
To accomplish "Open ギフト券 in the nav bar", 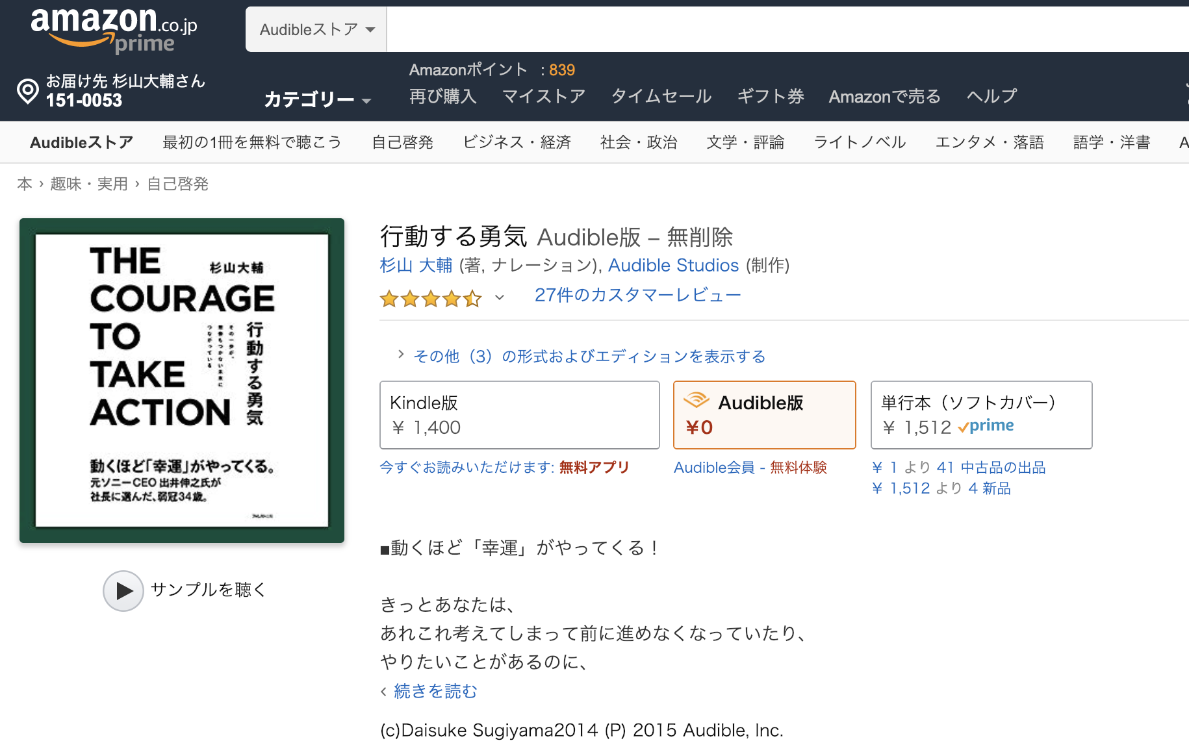I will point(771,96).
